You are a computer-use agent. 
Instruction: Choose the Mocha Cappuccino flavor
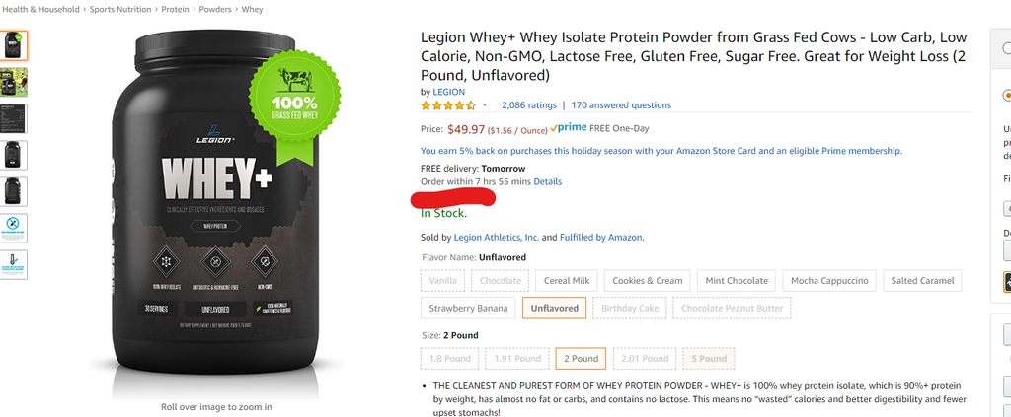pos(829,281)
